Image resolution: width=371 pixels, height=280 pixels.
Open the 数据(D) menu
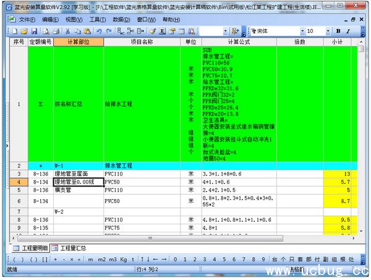pyautogui.click(x=121, y=20)
